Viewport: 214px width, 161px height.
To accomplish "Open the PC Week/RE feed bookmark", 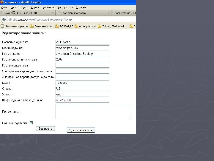I will [64, 26].
